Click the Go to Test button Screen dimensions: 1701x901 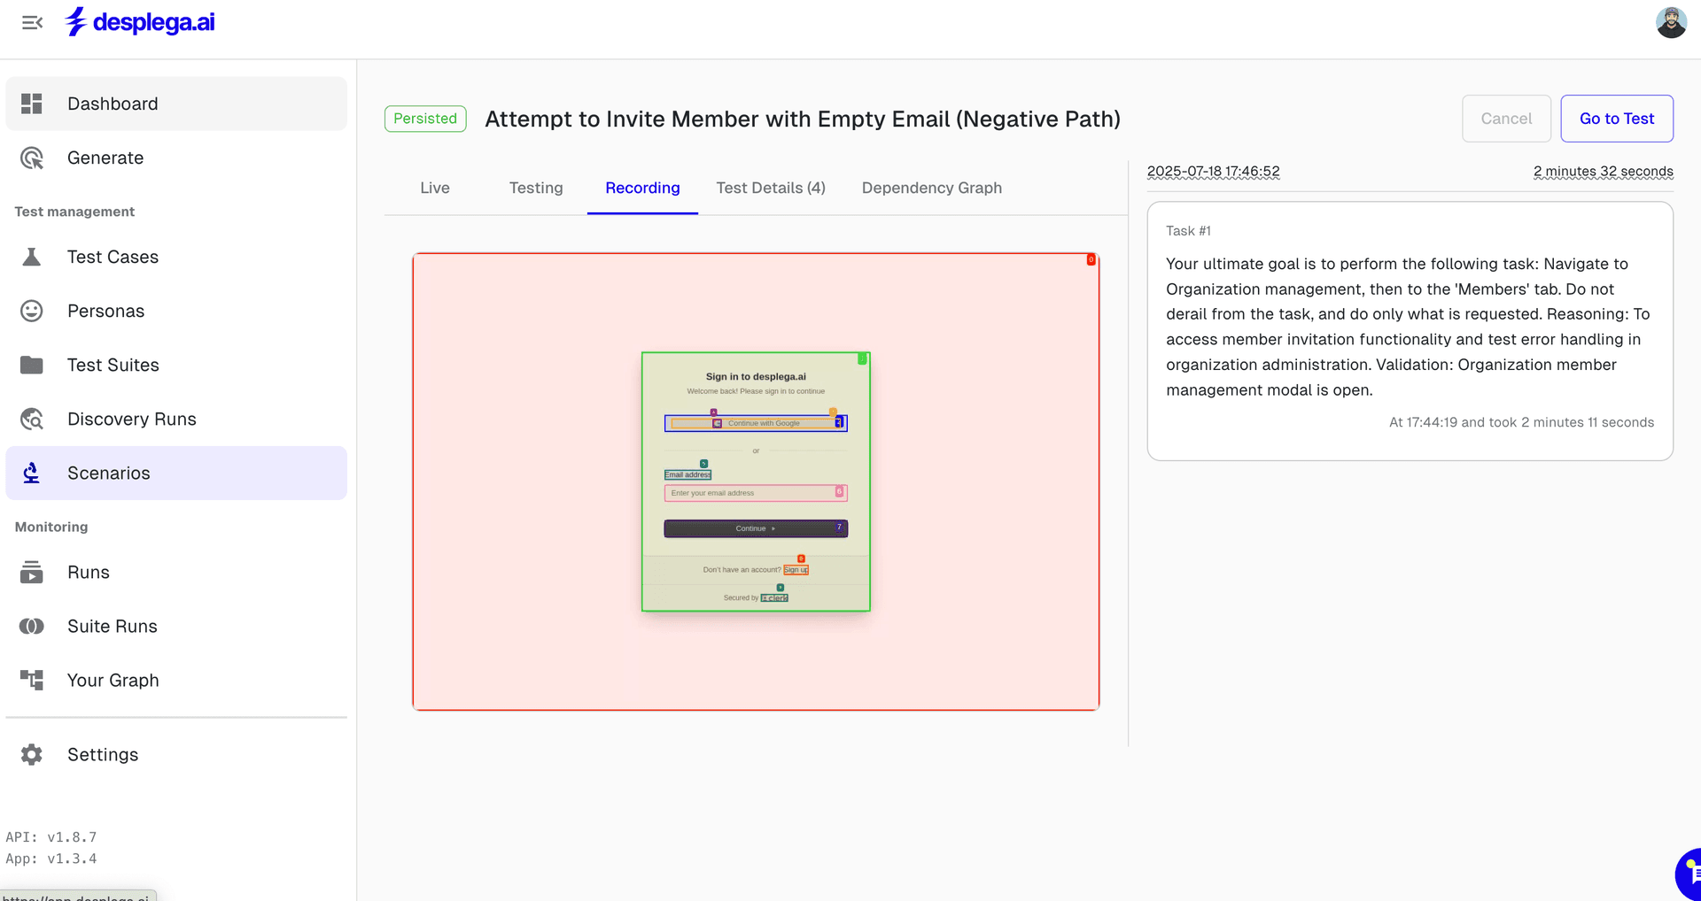click(x=1616, y=119)
